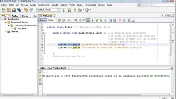Open the Depurar menu
The image size is (176, 99).
[64, 5]
